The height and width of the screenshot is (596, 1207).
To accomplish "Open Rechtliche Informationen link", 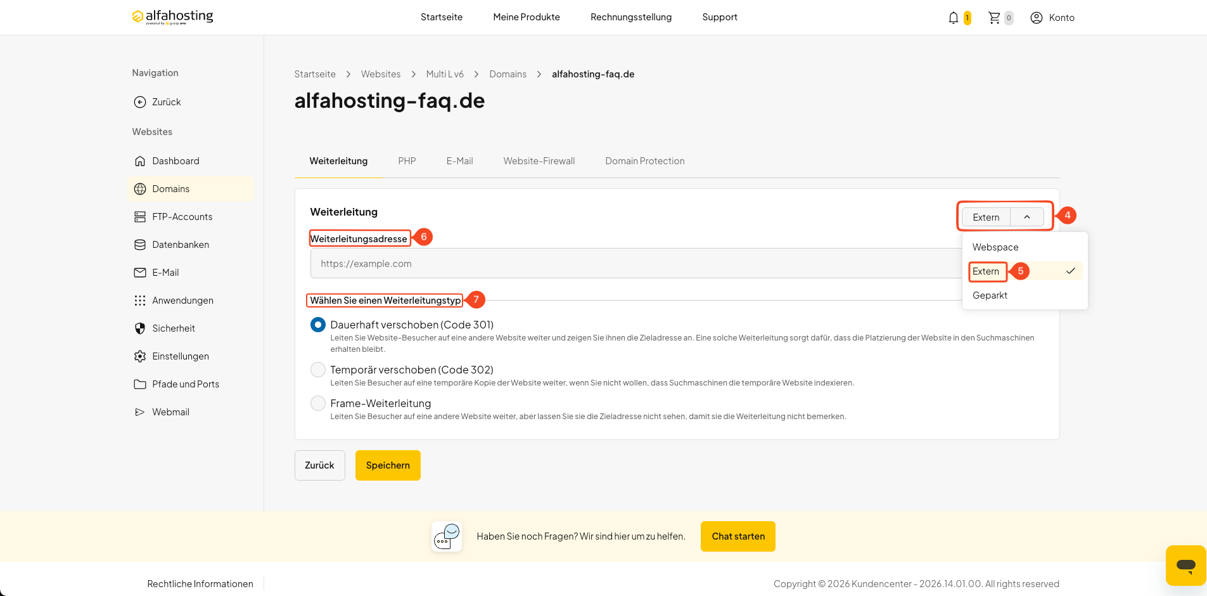I will (200, 584).
